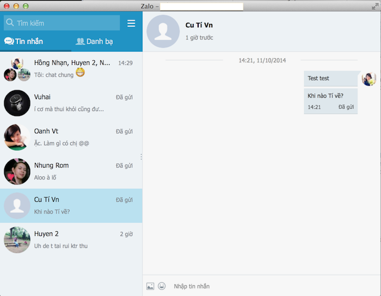The height and width of the screenshot is (296, 381).
Task: Click Nhung Rom profile photo
Action: 17,171
